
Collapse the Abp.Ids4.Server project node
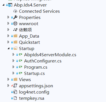pyautogui.click(x=3, y=5)
